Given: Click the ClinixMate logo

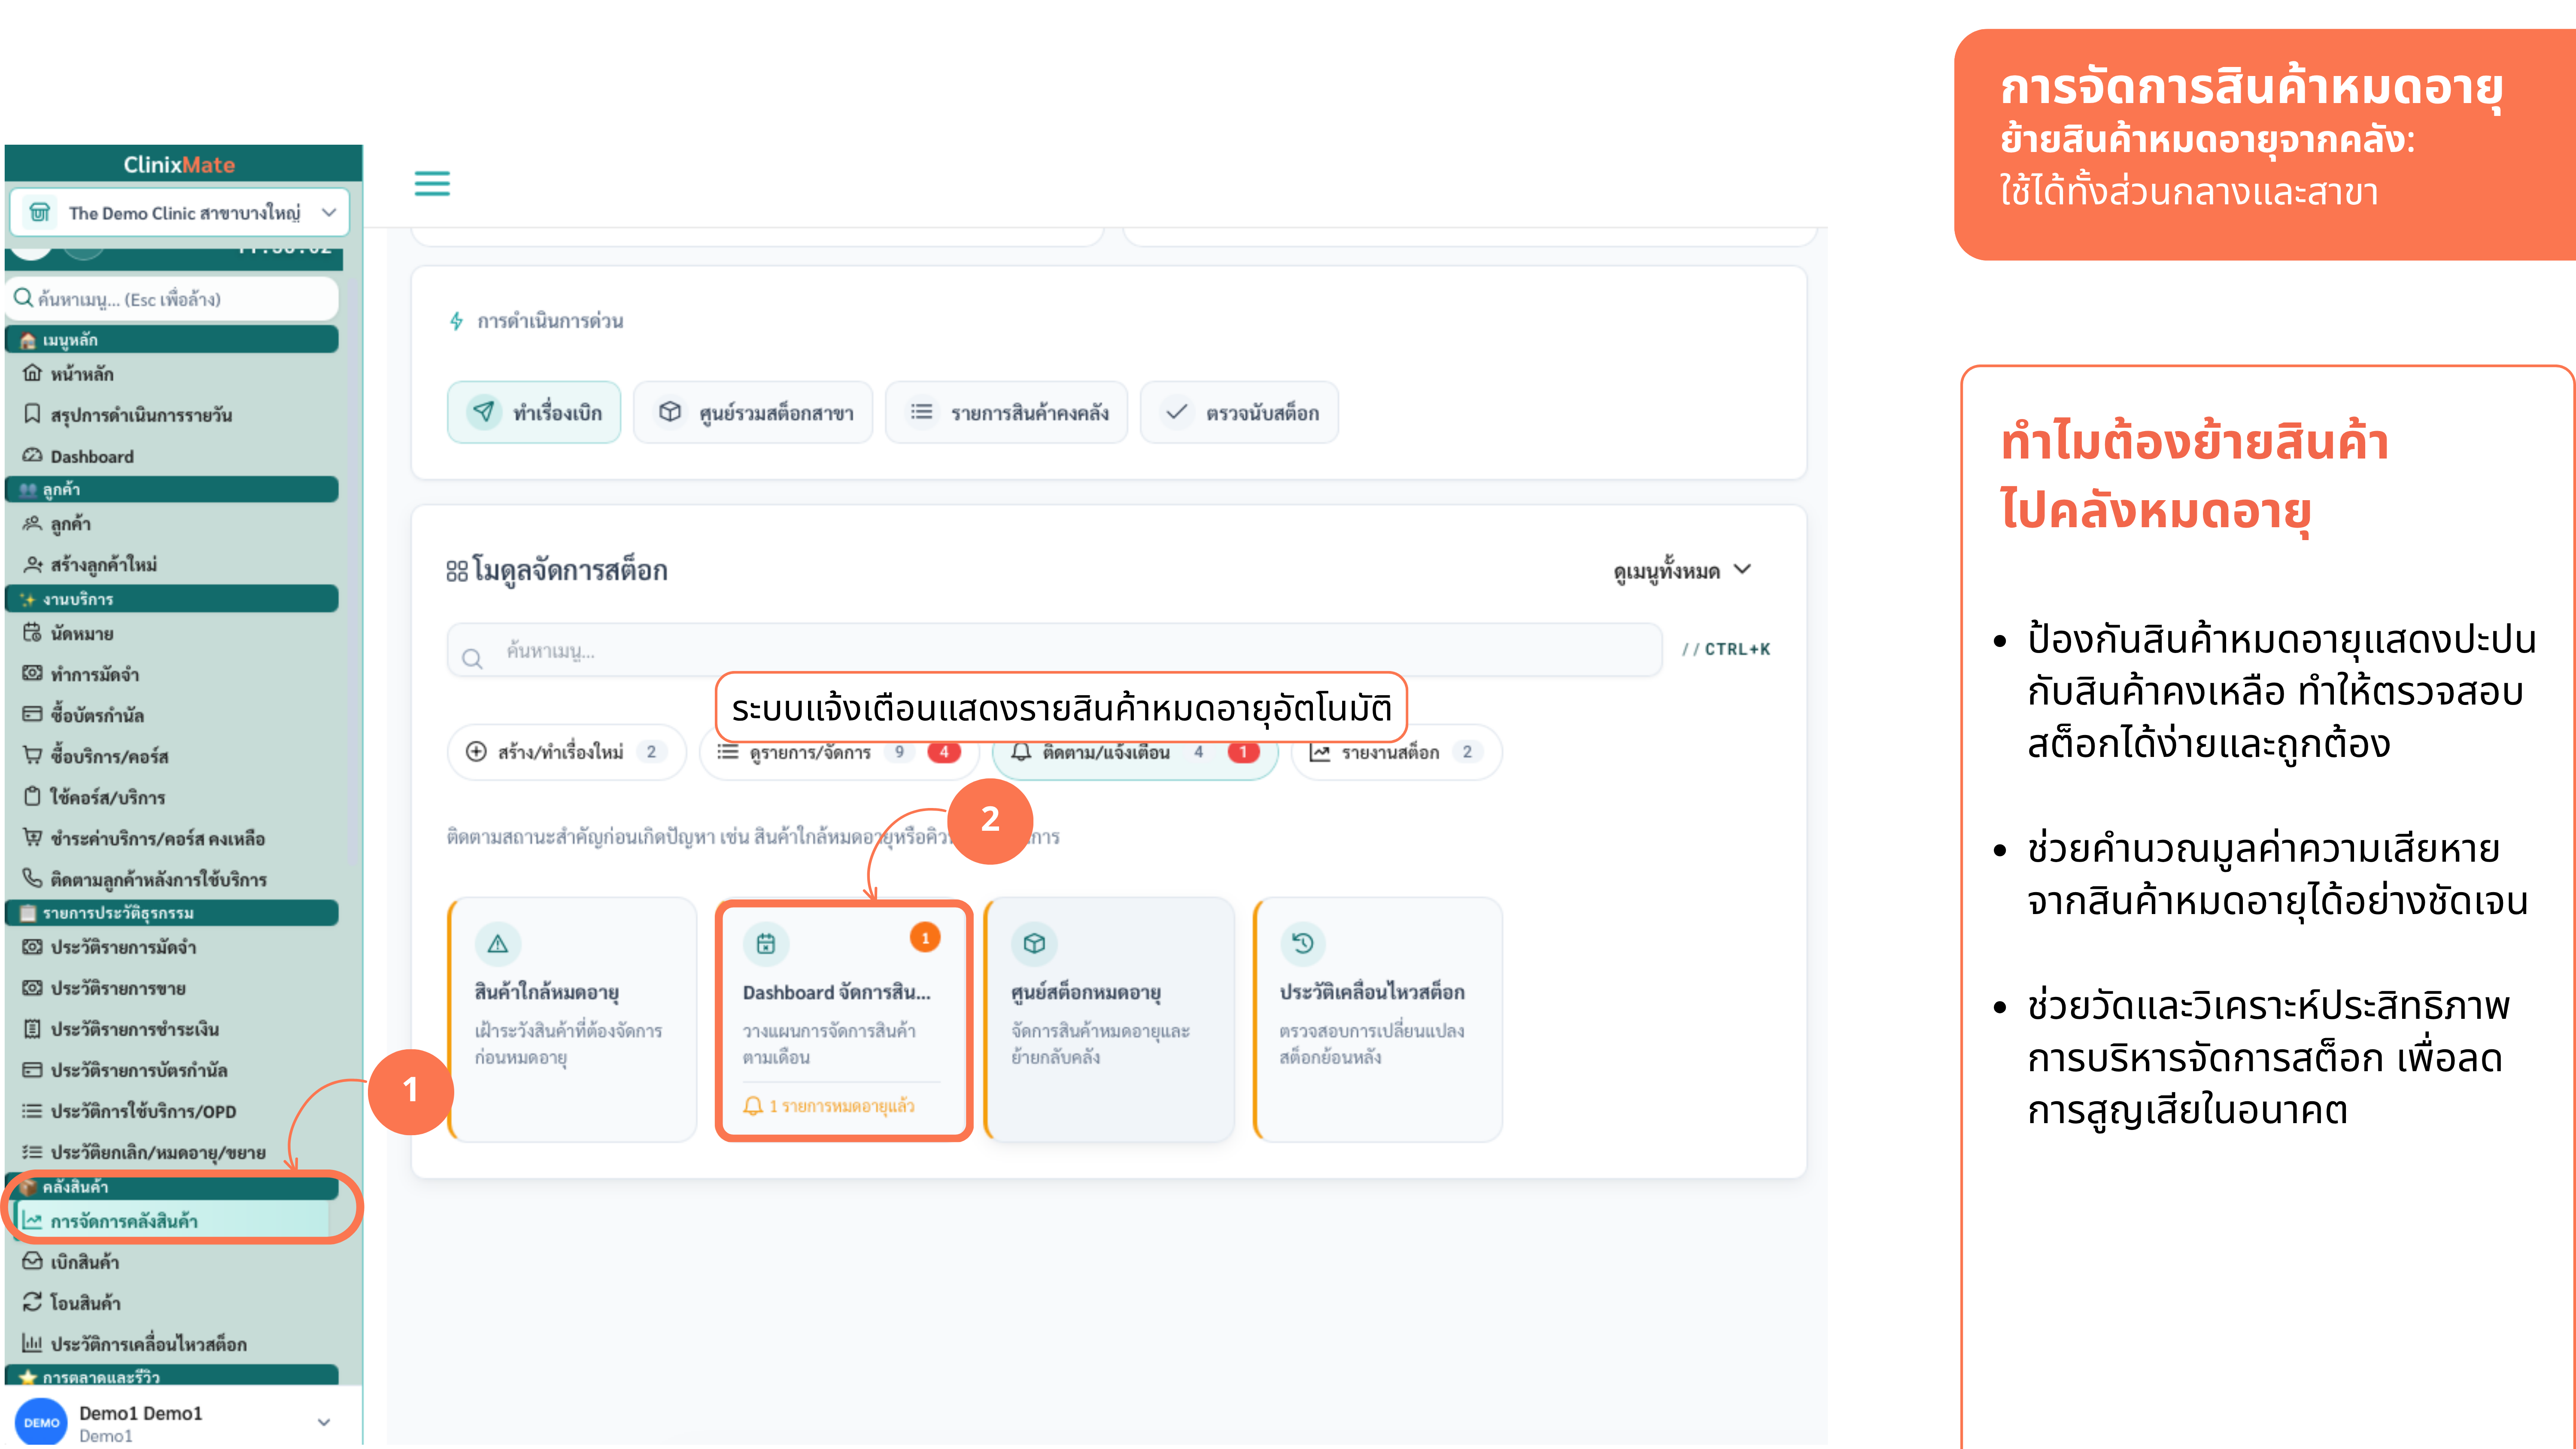Looking at the screenshot, I should click(x=179, y=164).
